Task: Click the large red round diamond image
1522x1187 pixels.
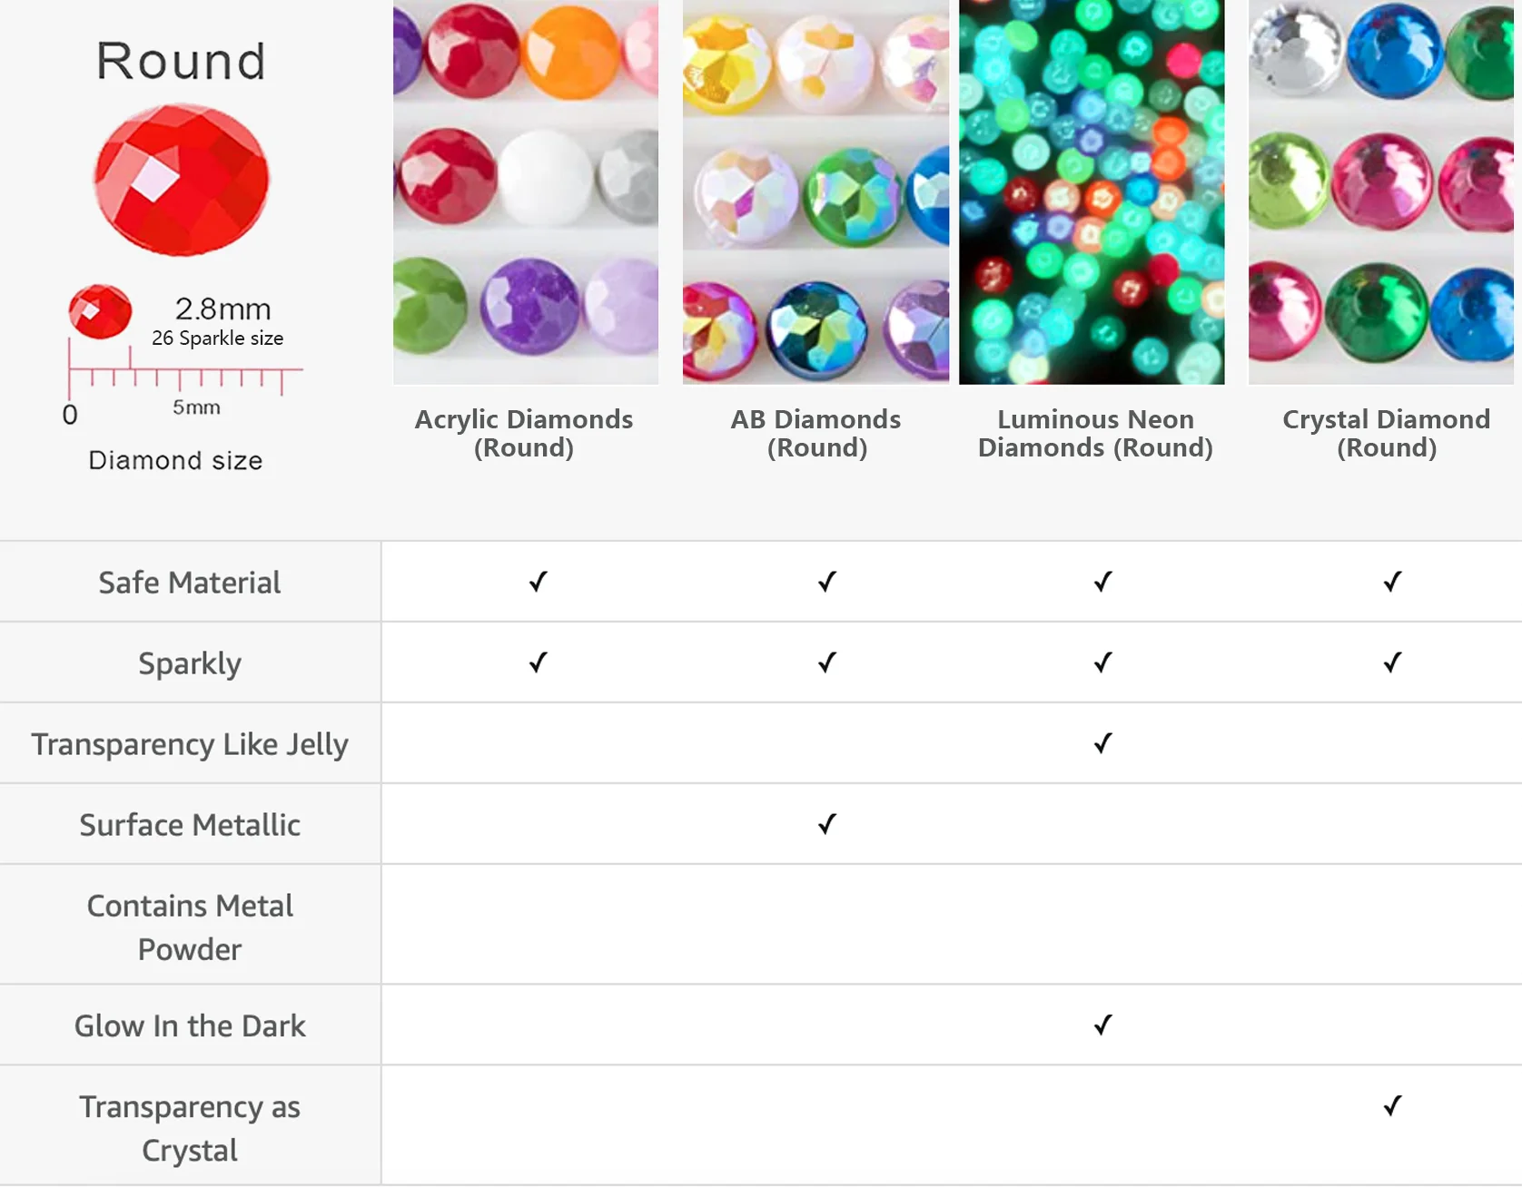Action: click(182, 180)
